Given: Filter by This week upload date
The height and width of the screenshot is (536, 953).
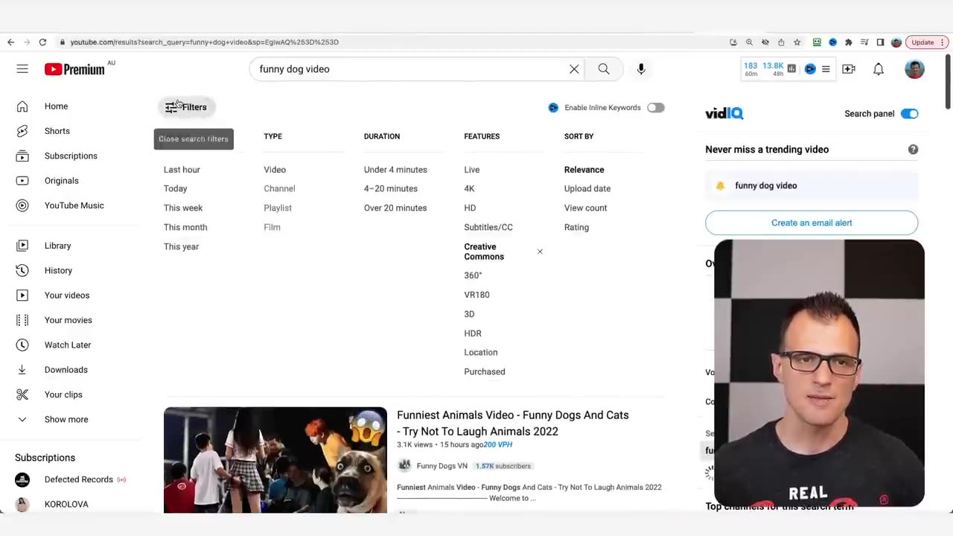Looking at the screenshot, I should tap(183, 208).
